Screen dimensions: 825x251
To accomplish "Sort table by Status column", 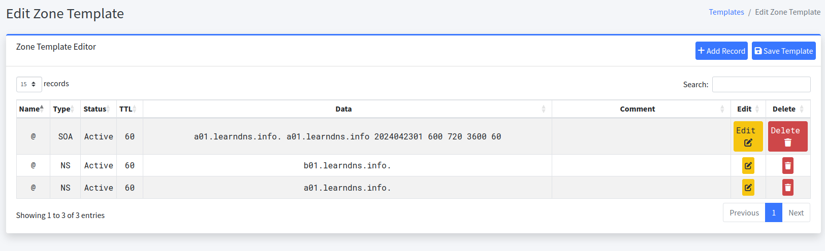I will point(99,109).
